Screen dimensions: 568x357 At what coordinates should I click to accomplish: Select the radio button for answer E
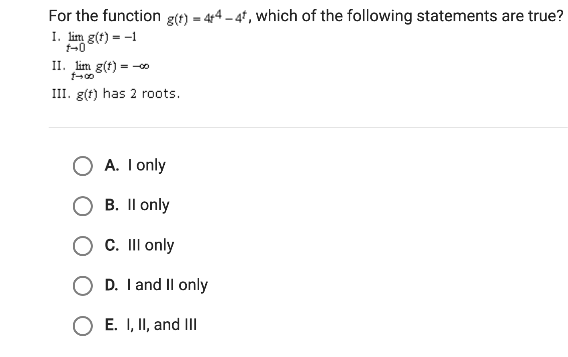(x=82, y=325)
